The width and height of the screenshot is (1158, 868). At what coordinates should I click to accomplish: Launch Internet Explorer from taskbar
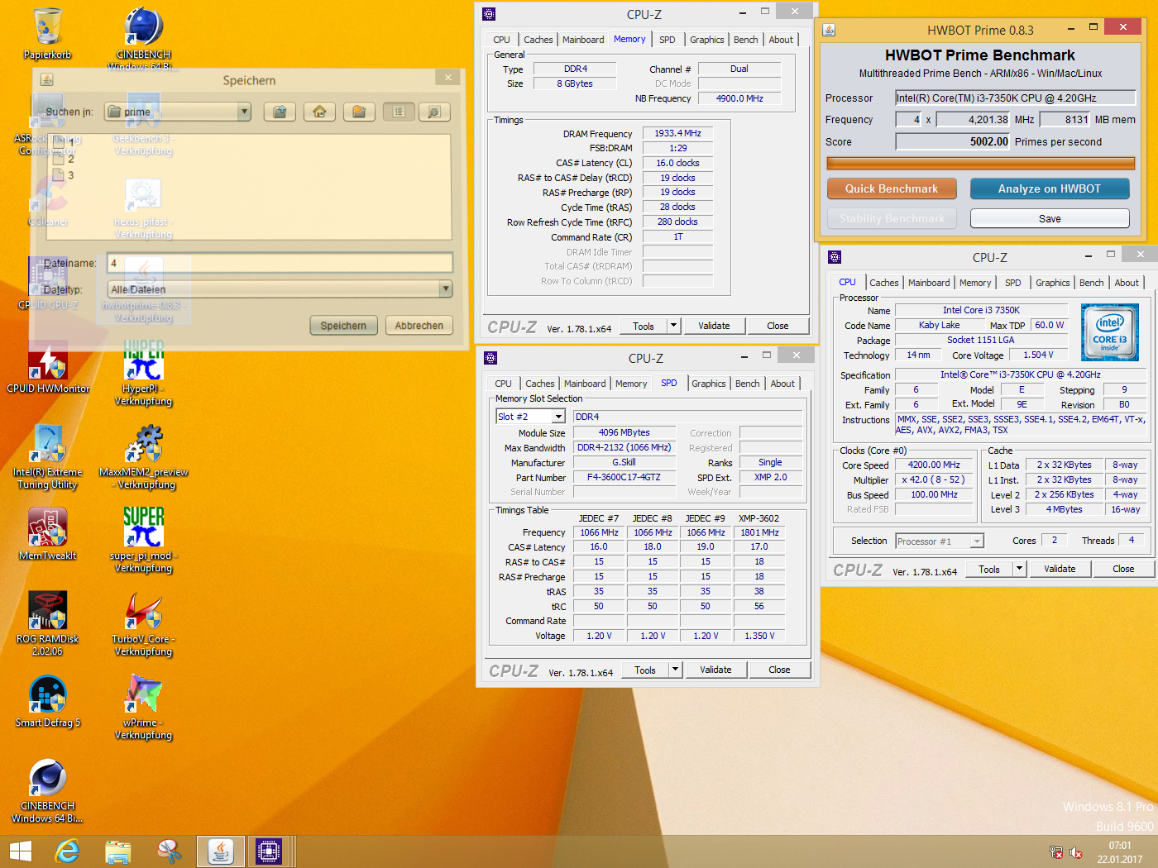pos(67,851)
